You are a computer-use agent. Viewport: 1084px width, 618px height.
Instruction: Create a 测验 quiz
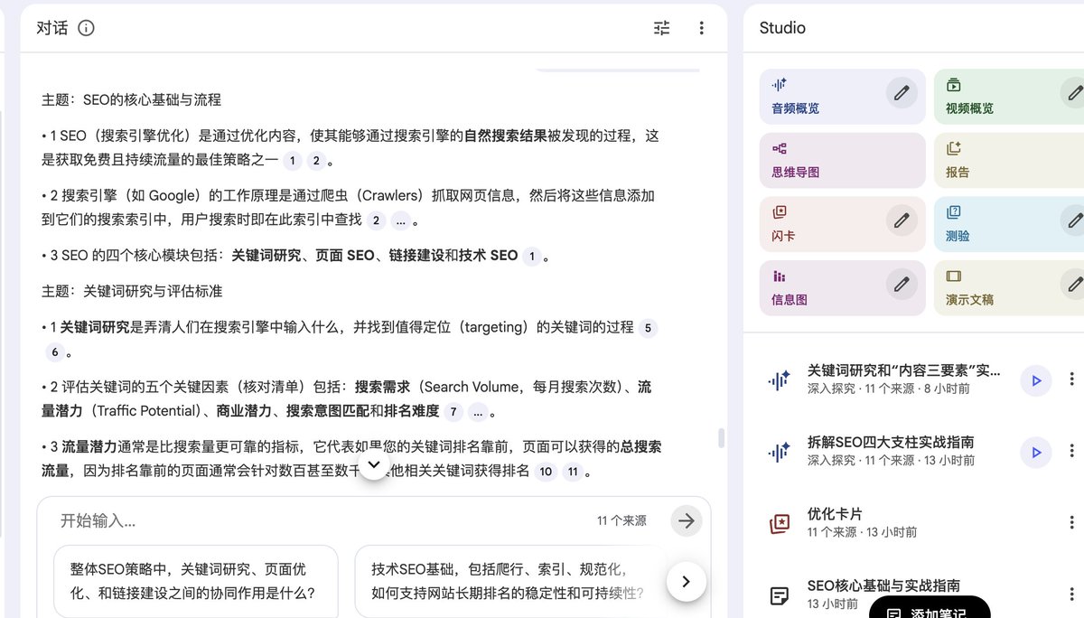tap(1009, 224)
